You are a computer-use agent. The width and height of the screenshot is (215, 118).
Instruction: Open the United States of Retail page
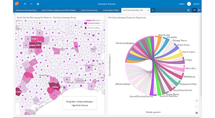click(111, 10)
